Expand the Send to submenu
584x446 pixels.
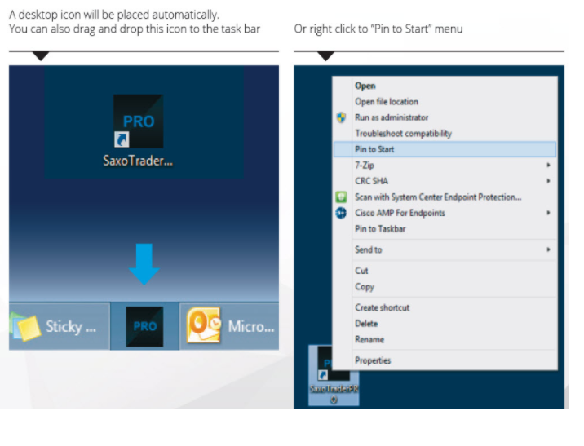[x=548, y=249]
